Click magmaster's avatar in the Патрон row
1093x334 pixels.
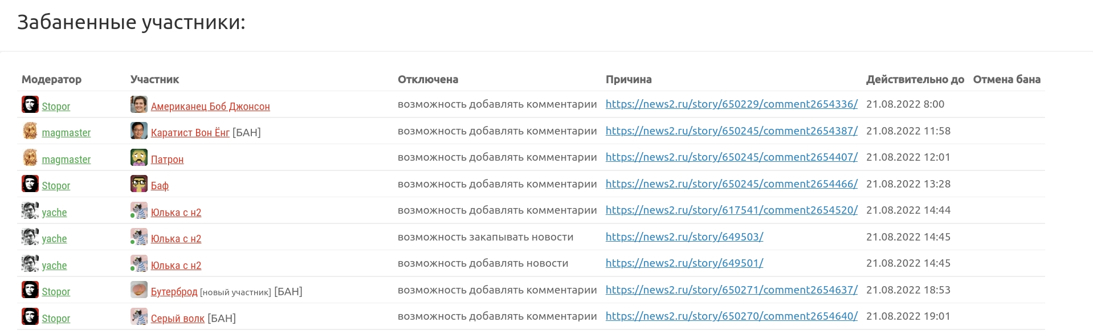tap(30, 157)
